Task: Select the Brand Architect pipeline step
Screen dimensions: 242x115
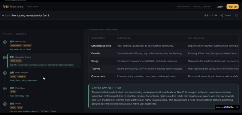Action: pyautogui.click(x=44, y=76)
